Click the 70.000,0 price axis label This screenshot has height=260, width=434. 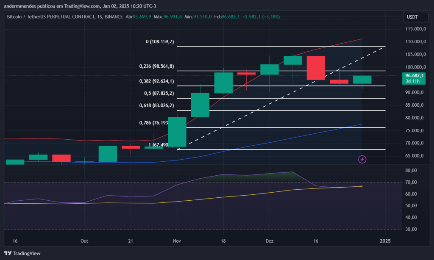tap(415, 143)
